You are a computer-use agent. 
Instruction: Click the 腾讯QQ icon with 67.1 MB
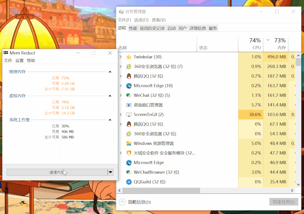(x=129, y=124)
